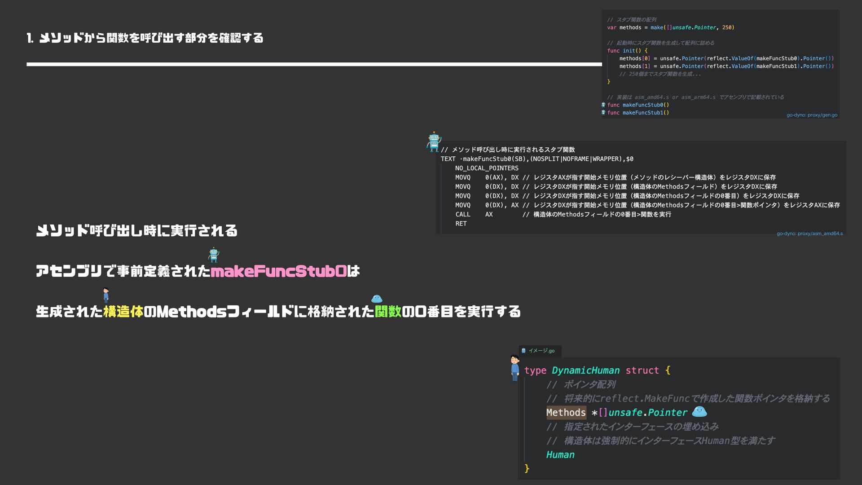Click DynamicHuman type name in code
The height and width of the screenshot is (485, 862).
coord(585,370)
